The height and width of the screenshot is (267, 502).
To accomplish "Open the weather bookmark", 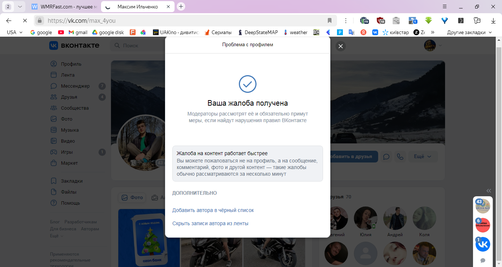I will [295, 32].
